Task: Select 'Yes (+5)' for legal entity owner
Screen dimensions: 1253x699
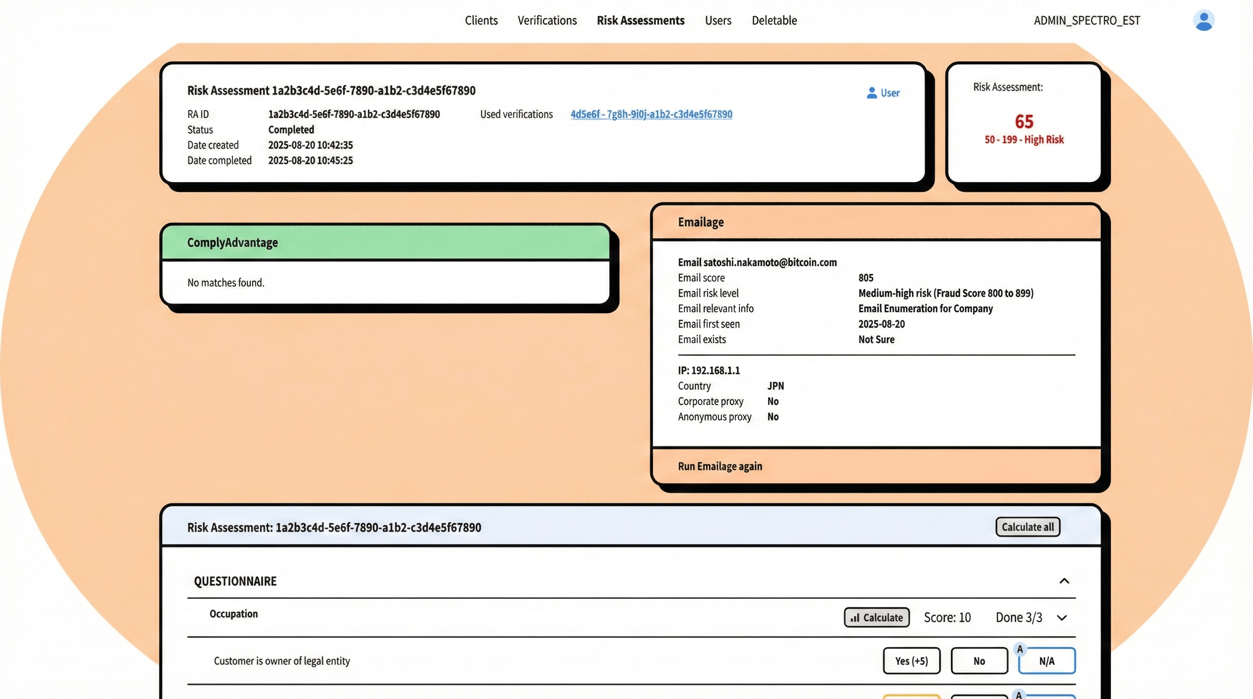Action: click(912, 661)
